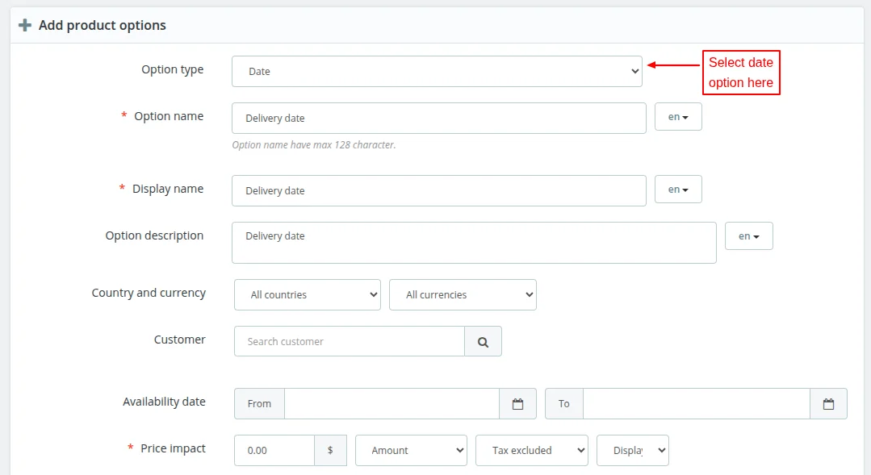Screen dimensions: 871x475
Task: Open the Tax excluded dropdown
Action: point(531,451)
